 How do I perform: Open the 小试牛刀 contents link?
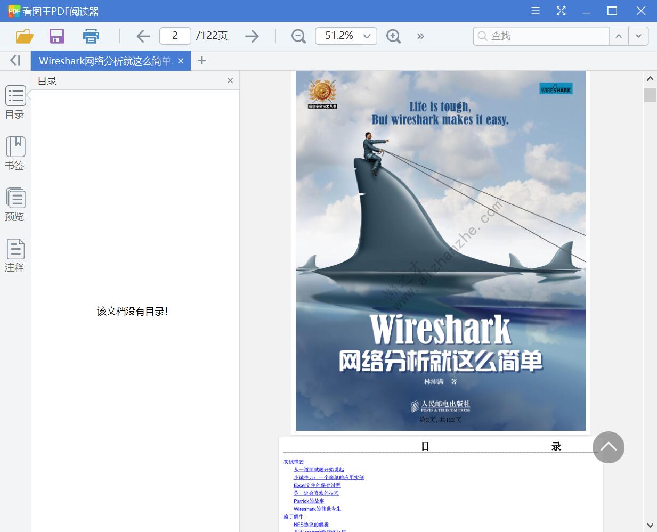pos(329,477)
